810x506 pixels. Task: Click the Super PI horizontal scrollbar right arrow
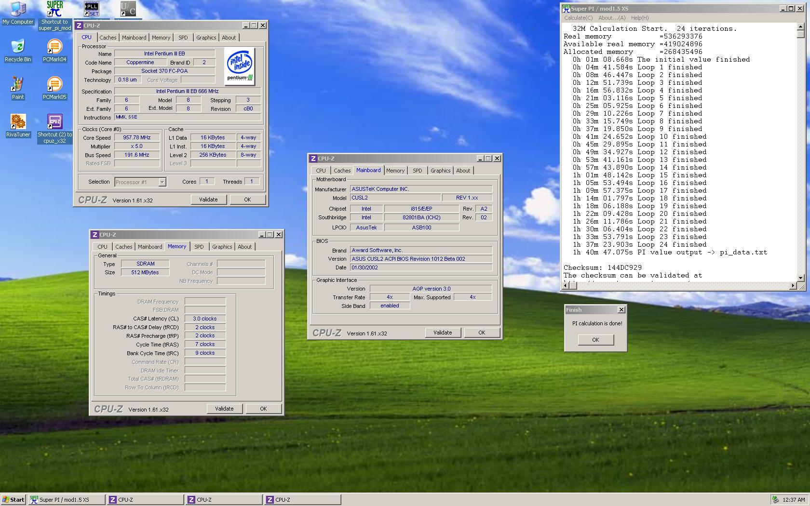[793, 286]
